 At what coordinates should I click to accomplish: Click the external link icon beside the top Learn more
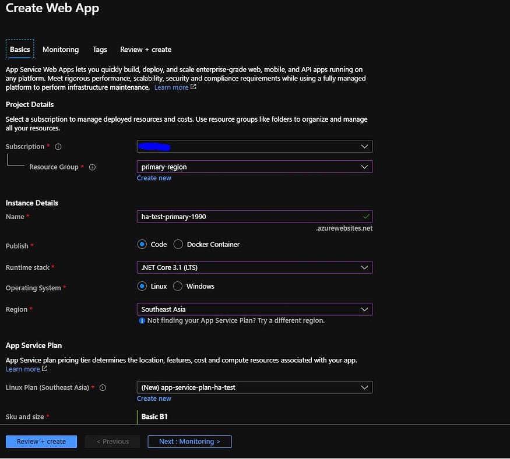[193, 87]
